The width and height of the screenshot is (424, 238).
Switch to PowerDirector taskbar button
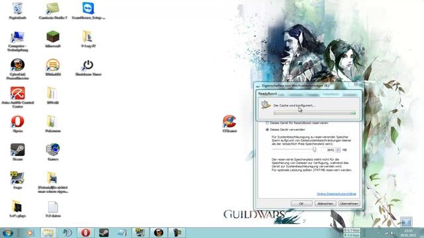coord(158,233)
